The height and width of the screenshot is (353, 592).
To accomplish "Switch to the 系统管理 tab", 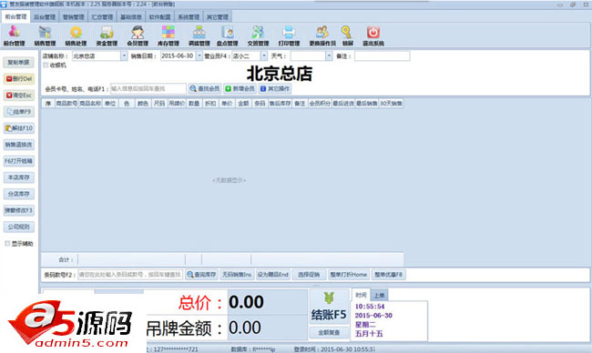I will pyautogui.click(x=189, y=17).
